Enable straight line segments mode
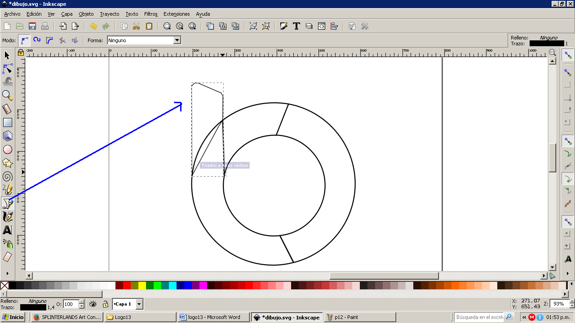This screenshot has height=323, width=575. click(x=62, y=40)
